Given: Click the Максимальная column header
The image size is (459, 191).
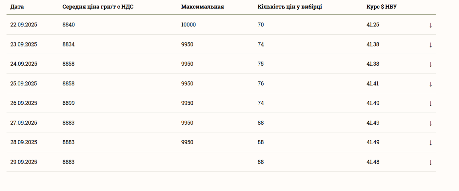Looking at the screenshot, I should coord(202,7).
